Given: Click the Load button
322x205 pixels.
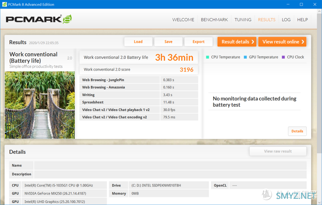Looking at the screenshot, I should point(138,42).
